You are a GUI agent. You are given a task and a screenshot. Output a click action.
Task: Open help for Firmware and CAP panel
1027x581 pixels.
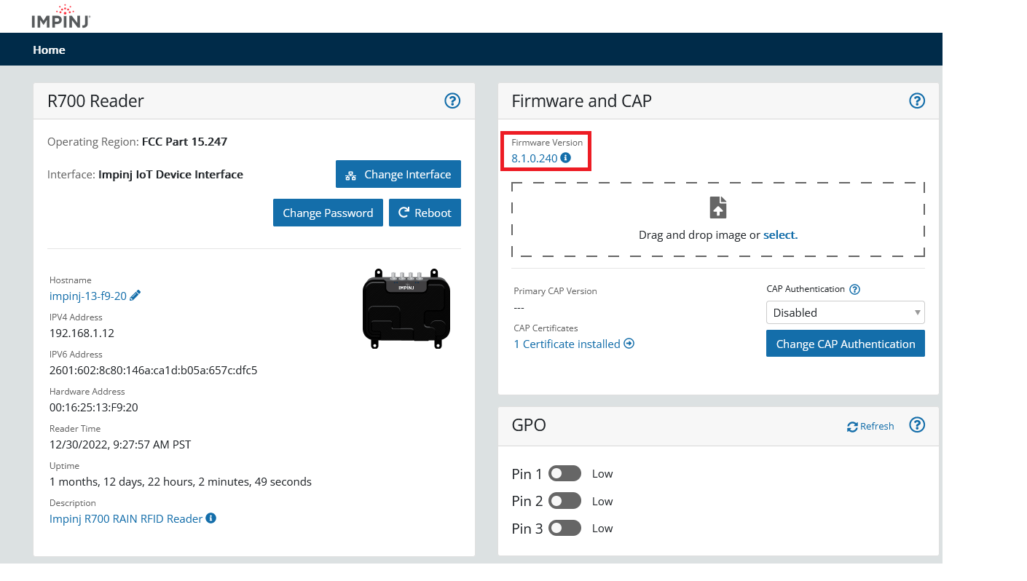pos(917,100)
